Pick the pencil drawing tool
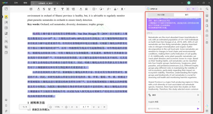The width and height of the screenshot is (213, 114). 81,9
